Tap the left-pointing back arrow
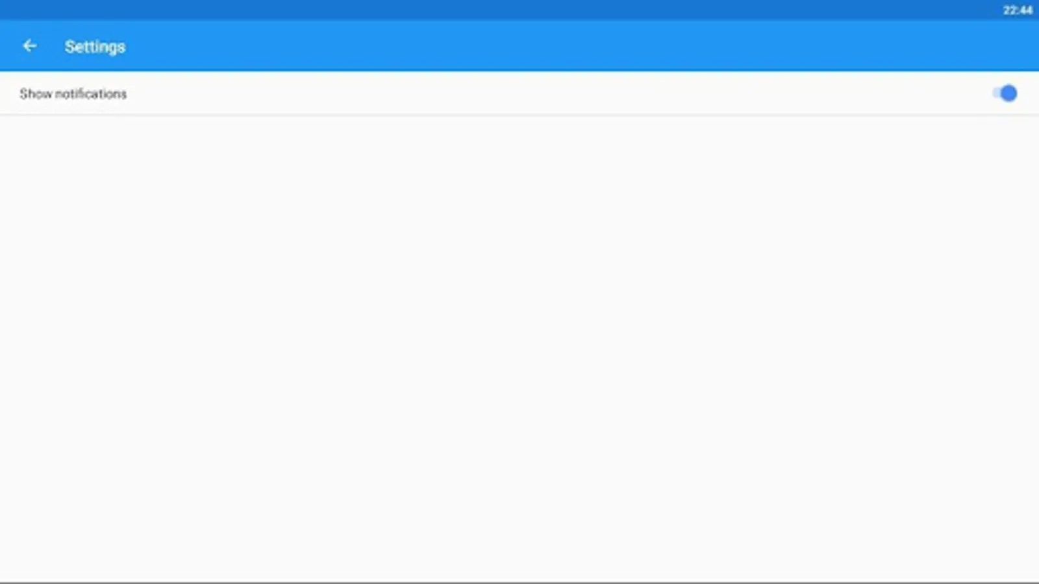Viewport: 1039px width, 584px height. pos(29,46)
